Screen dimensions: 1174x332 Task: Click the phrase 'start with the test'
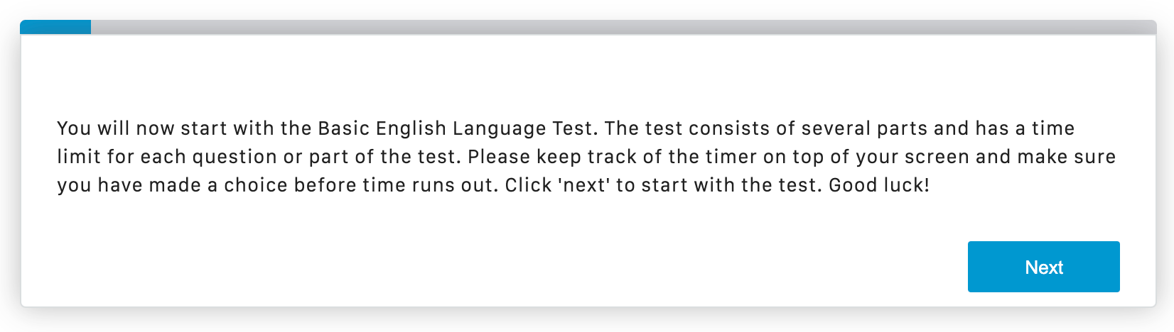tap(731, 185)
